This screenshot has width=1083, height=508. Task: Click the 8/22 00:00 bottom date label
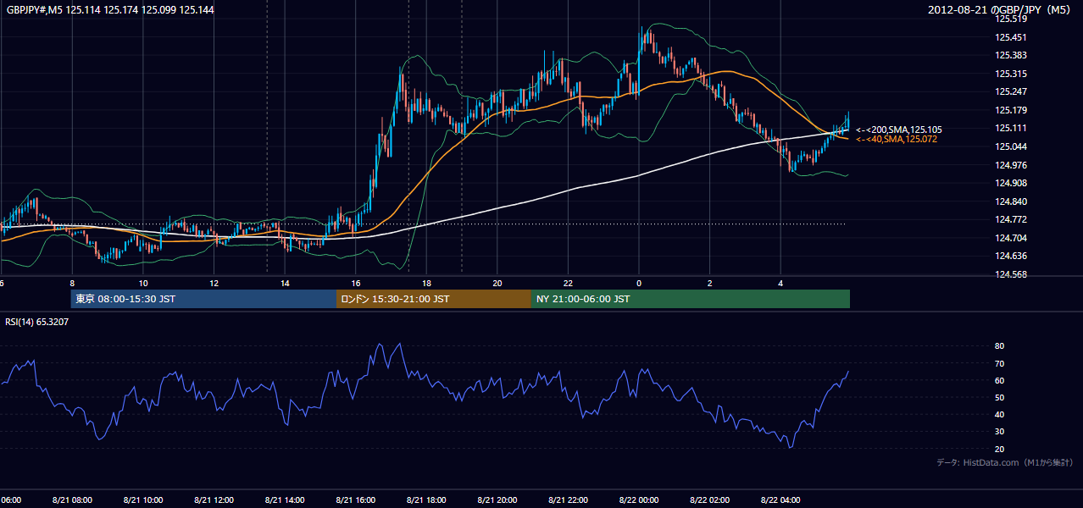click(639, 500)
